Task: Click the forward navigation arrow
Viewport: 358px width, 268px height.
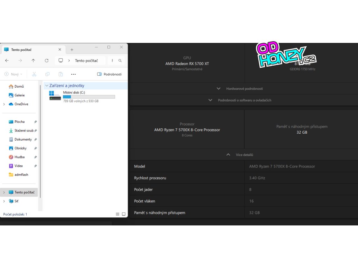Action: pyautogui.click(x=20, y=61)
